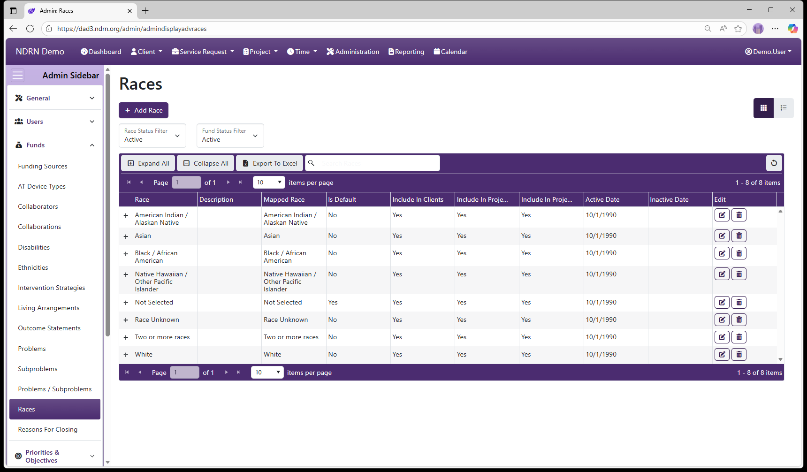Go to top pager's next page
This screenshot has height=472, width=807.
228,182
